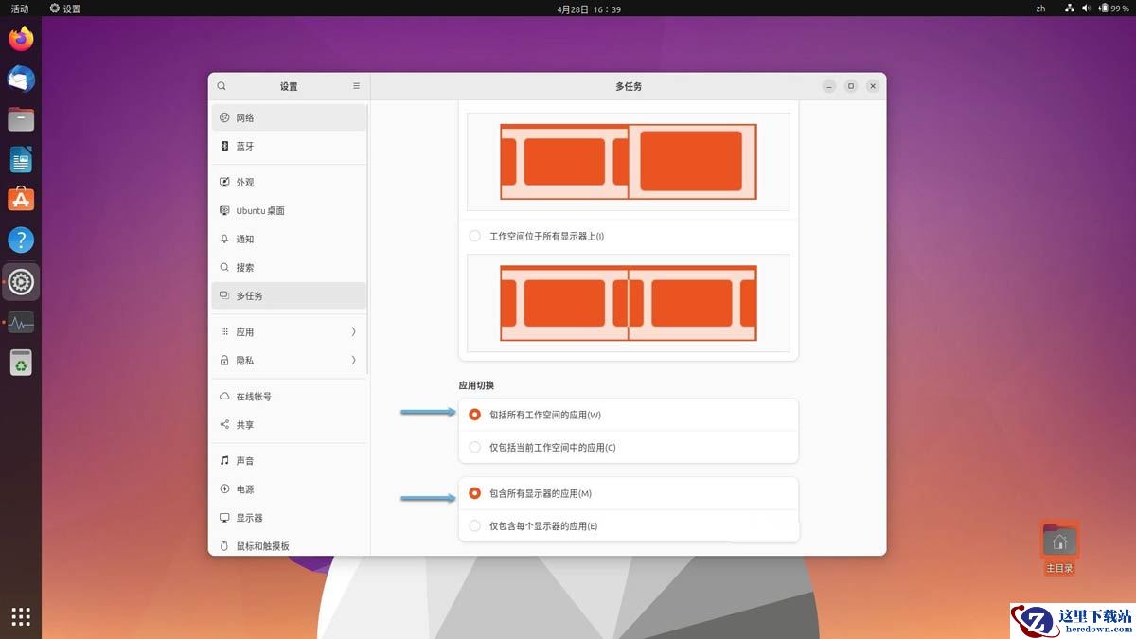Image resolution: width=1136 pixels, height=639 pixels.
Task: Open the Files manager dock icon
Action: tap(21, 119)
